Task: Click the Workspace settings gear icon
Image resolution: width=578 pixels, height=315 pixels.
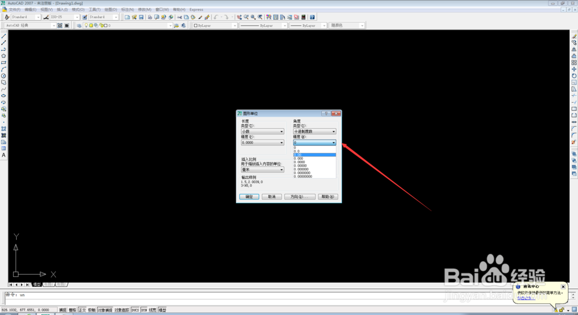Action: click(60, 25)
